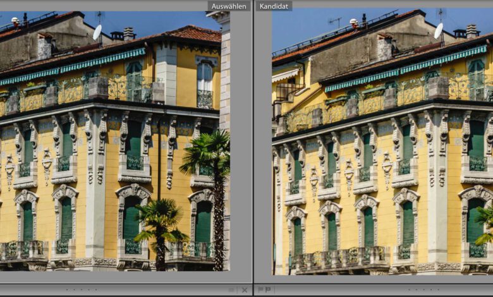Viewport: 493px width, 297px height.
Task: Click the small square icon left of the X
Action: (231, 290)
